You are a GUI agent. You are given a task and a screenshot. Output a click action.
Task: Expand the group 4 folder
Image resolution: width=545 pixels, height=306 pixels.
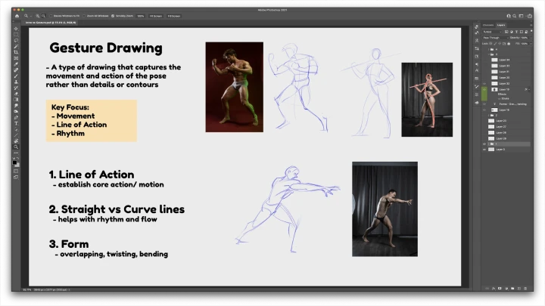coord(489,49)
